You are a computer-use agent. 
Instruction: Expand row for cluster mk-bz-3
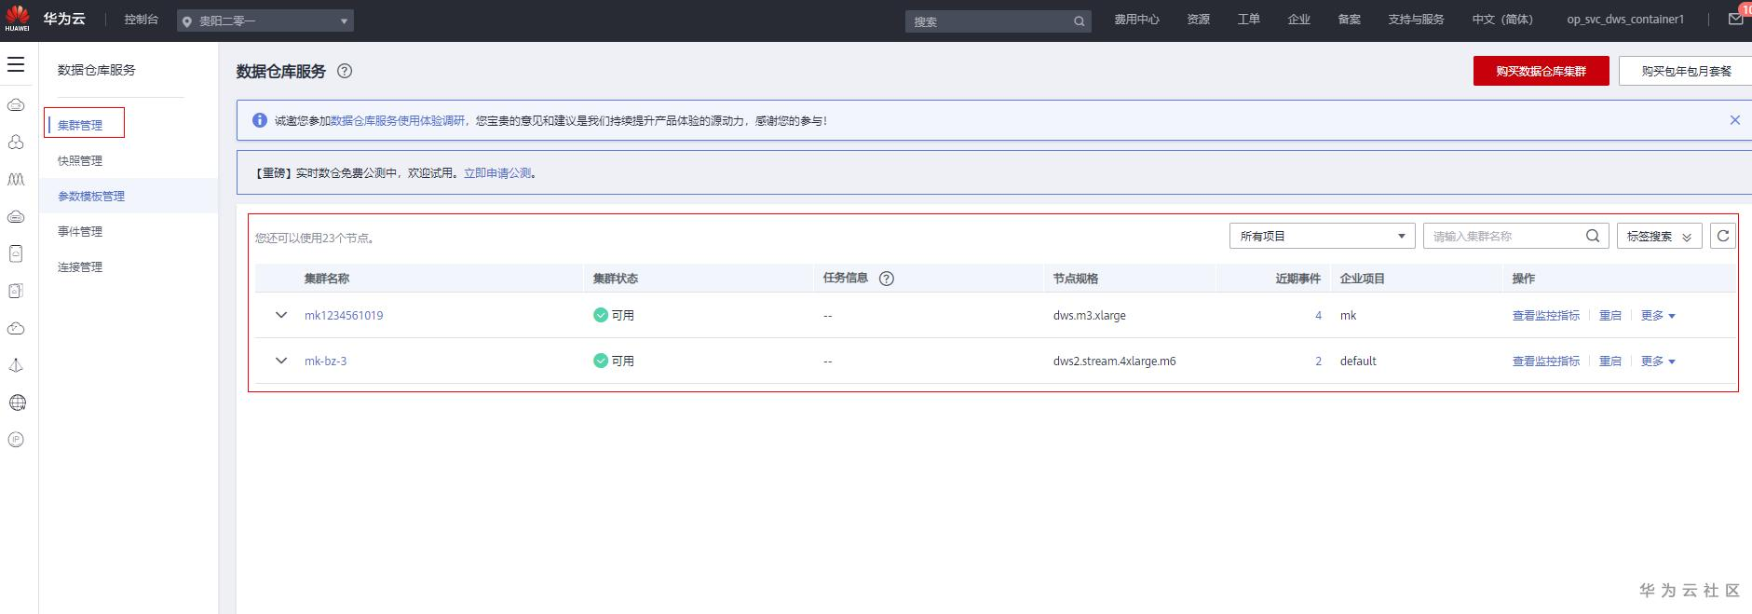tap(281, 361)
